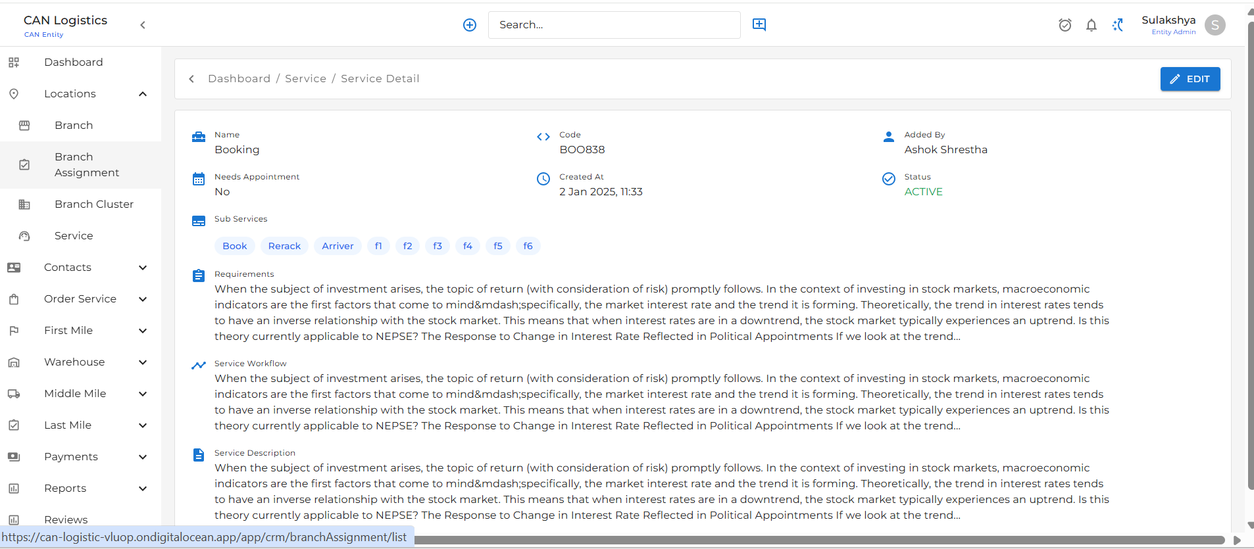Click the Search input field
The width and height of the screenshot is (1254, 549).
pyautogui.click(x=614, y=25)
